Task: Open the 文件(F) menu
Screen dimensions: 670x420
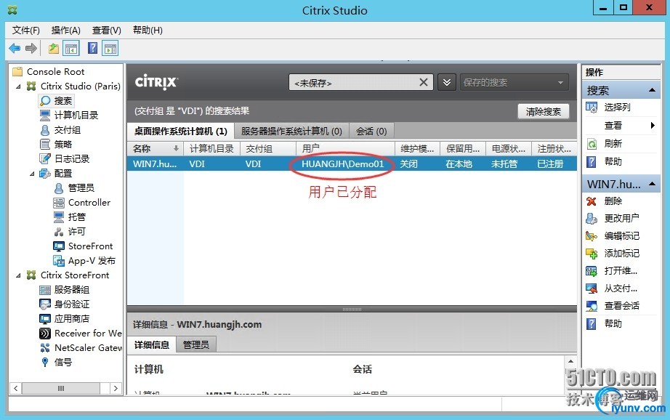Action: pyautogui.click(x=25, y=31)
